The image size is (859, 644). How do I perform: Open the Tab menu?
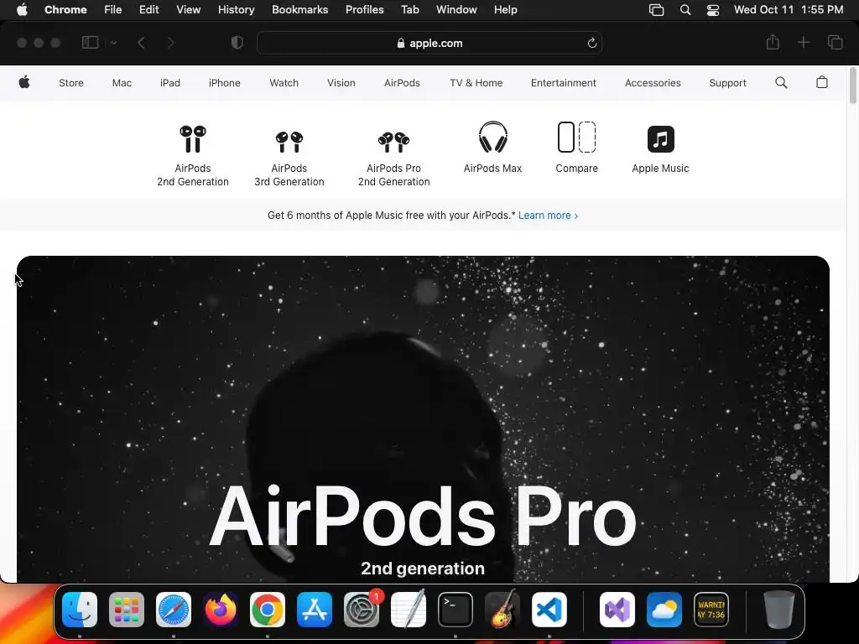click(x=409, y=10)
